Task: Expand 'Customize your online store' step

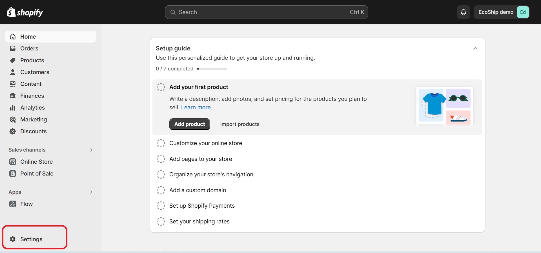Action: point(206,143)
